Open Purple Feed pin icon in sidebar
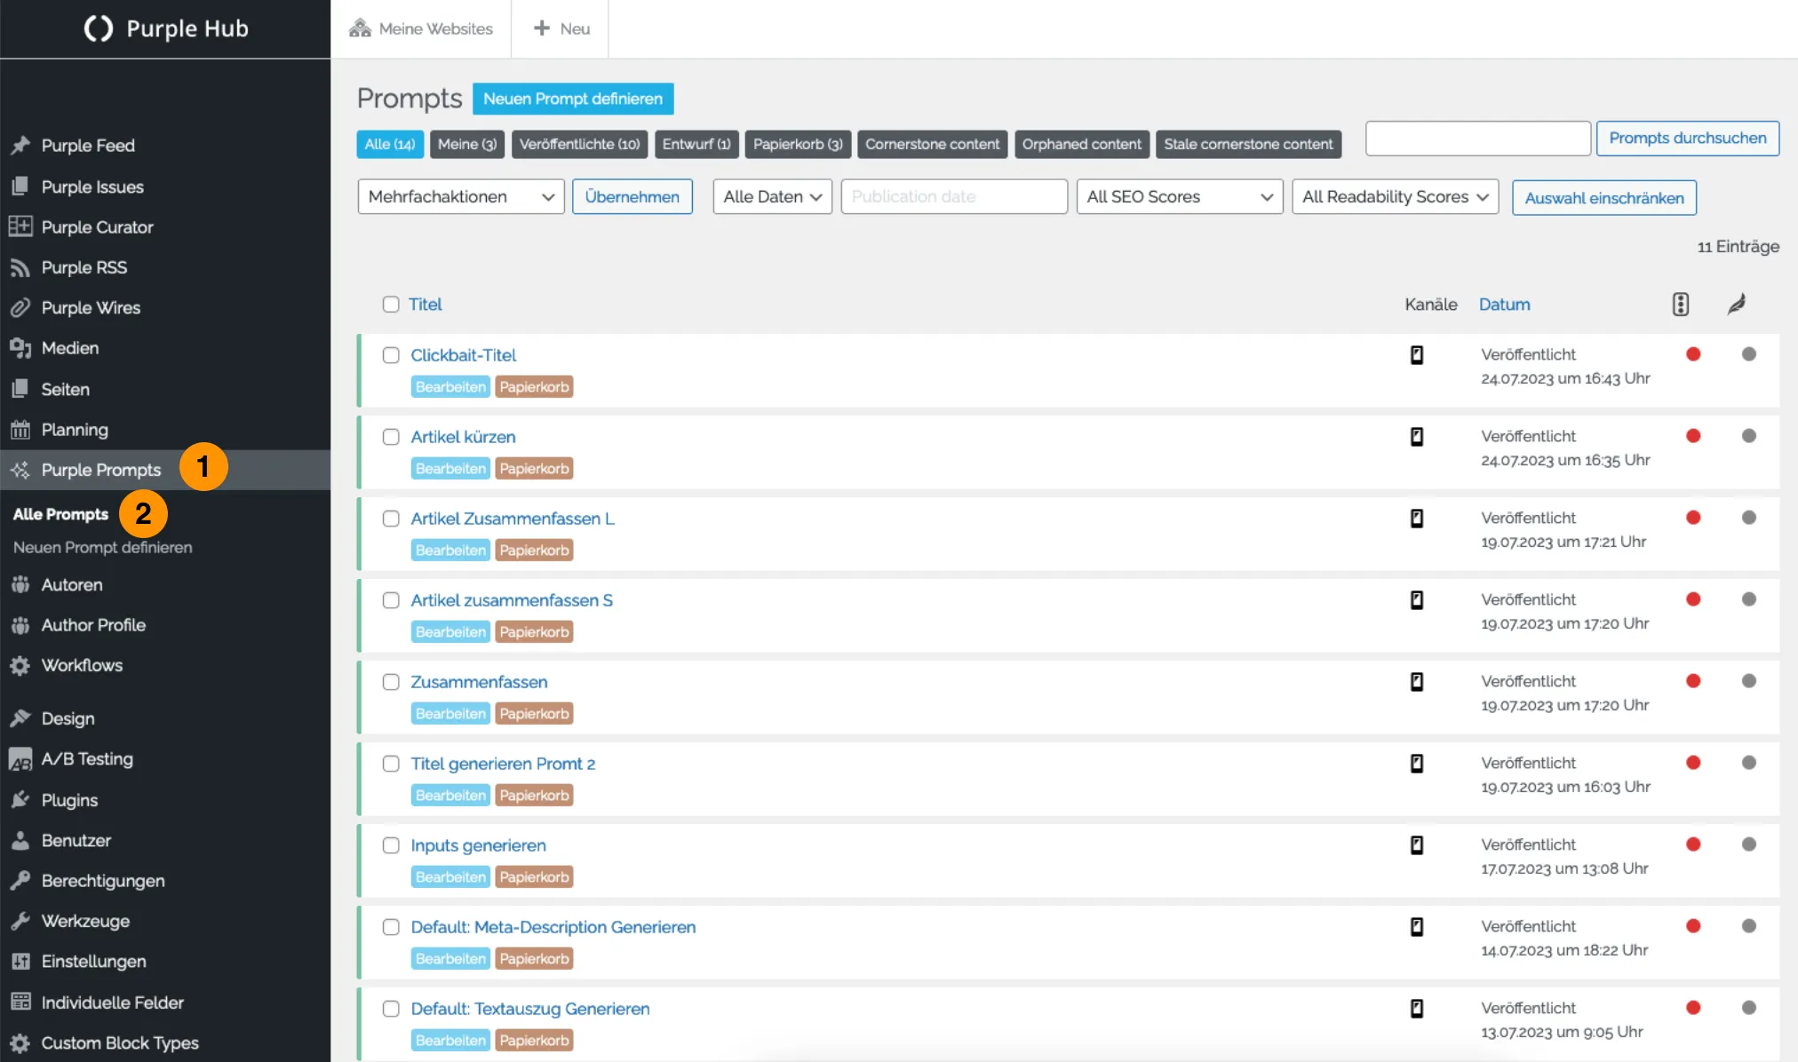 coord(20,145)
